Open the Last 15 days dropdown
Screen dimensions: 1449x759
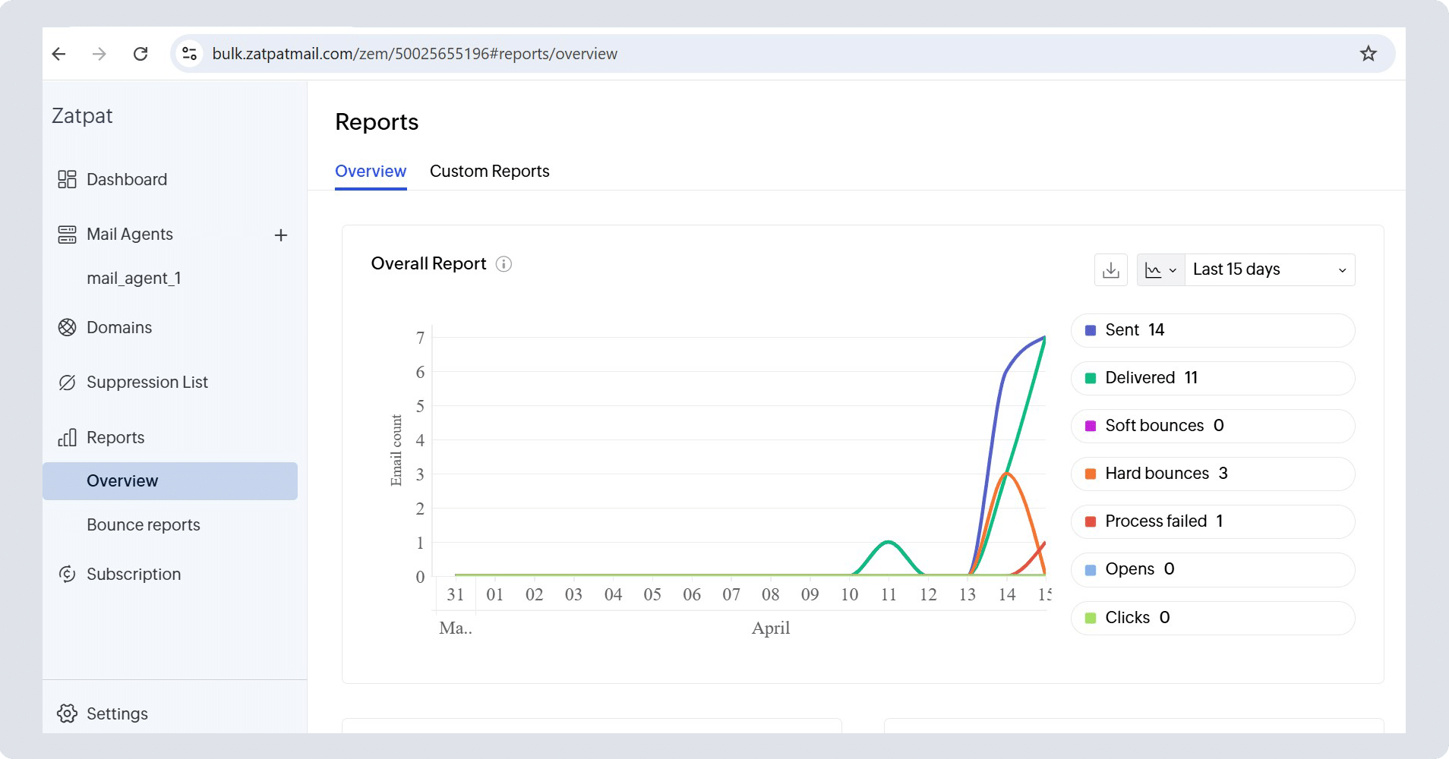point(1269,270)
